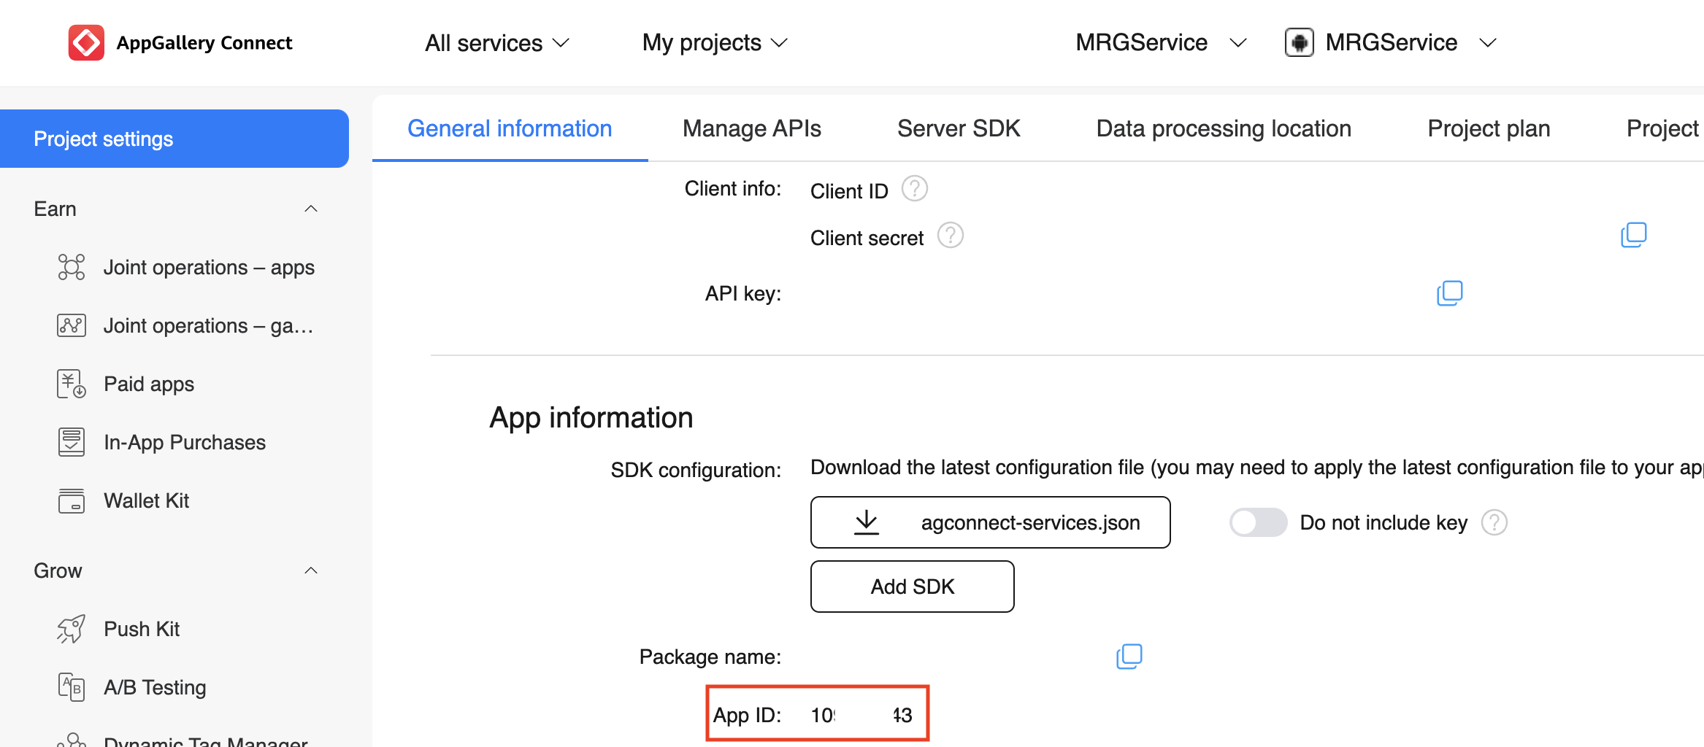The height and width of the screenshot is (747, 1704).
Task: Switch to the Manage APIs tab
Action: pyautogui.click(x=751, y=128)
